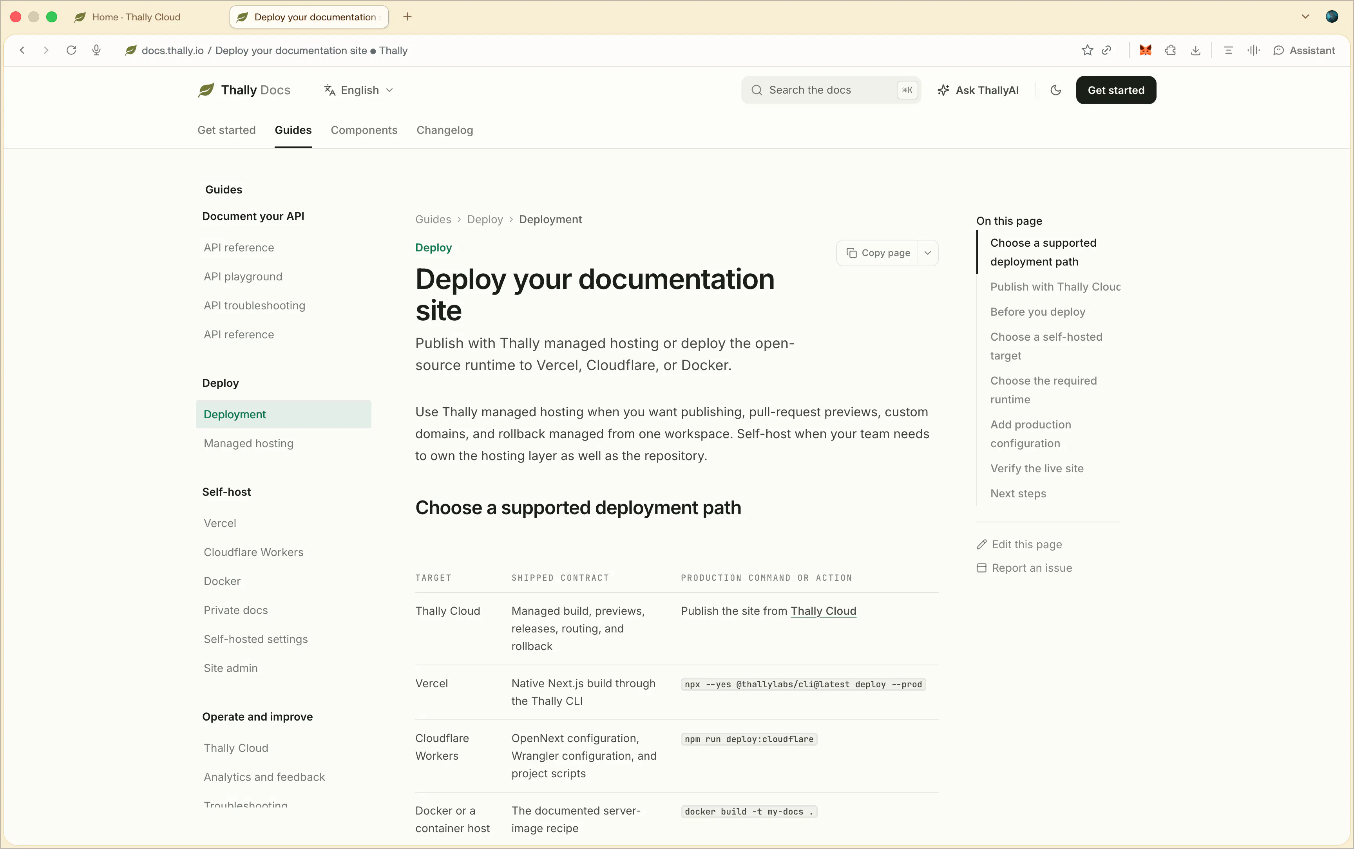Screen dimensions: 1354x849
Task: Click the Deploy breadcrumb link
Action: tap(485, 220)
